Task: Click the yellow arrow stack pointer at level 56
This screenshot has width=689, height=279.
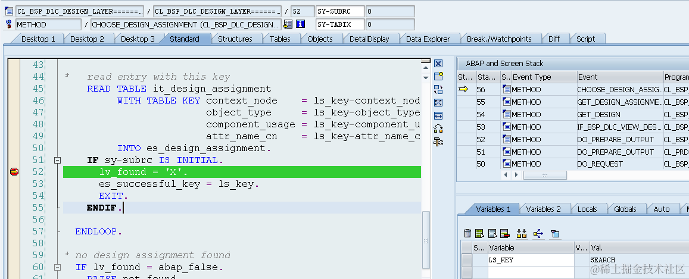Action: [x=463, y=89]
